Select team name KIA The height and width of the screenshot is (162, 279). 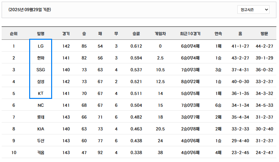(x=41, y=129)
